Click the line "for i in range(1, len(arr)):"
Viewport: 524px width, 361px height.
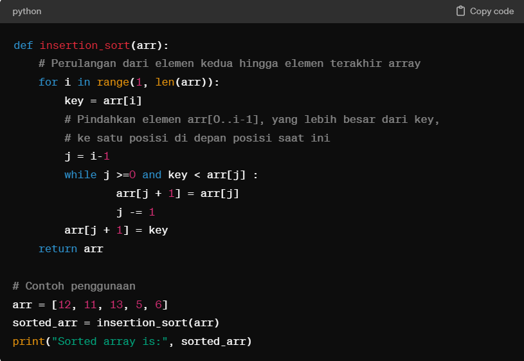click(129, 82)
